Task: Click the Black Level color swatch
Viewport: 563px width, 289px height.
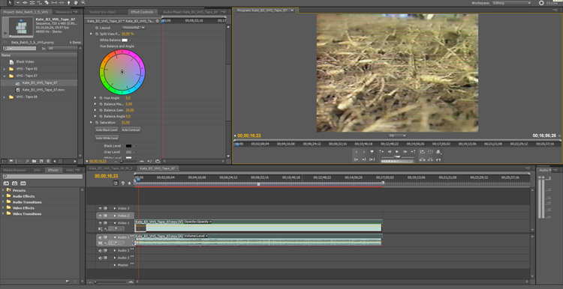Action: [x=128, y=146]
